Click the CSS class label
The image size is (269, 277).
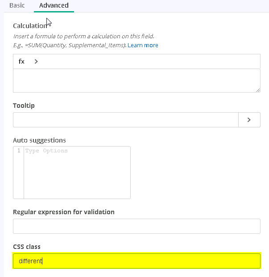(x=27, y=247)
